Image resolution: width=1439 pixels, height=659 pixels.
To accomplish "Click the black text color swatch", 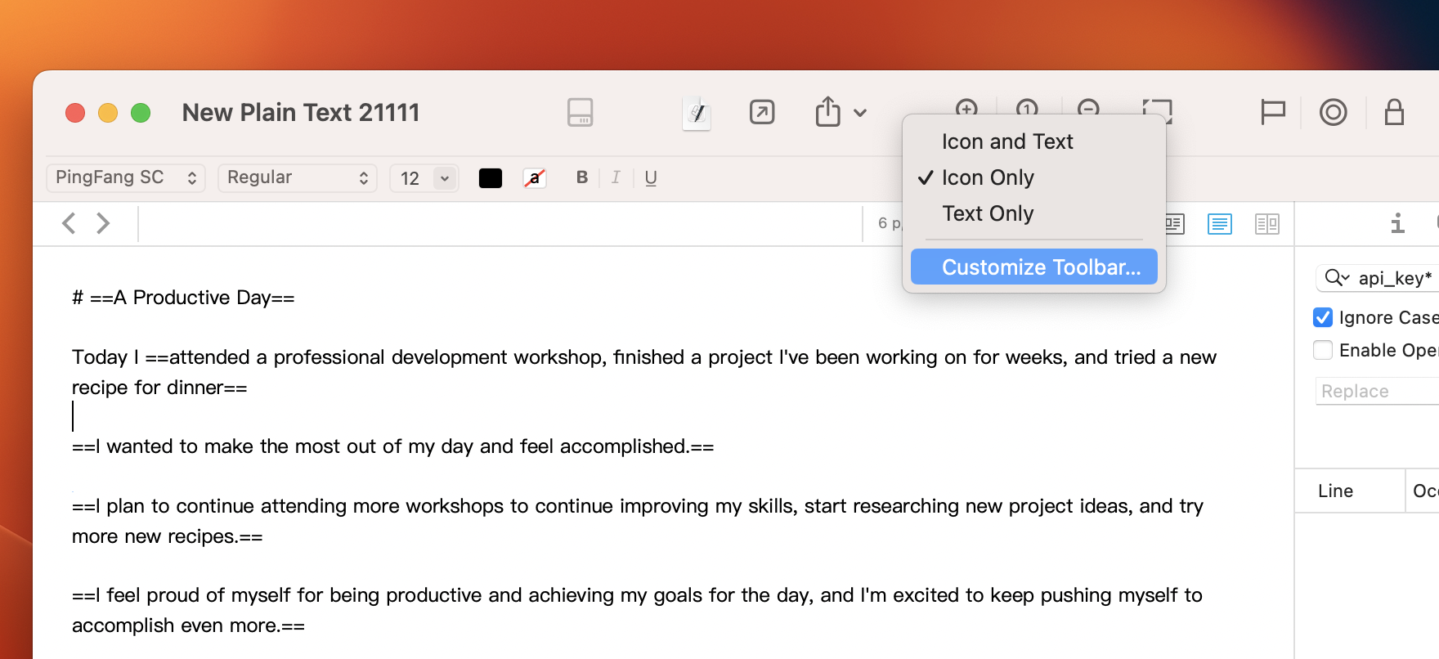I will coord(491,178).
